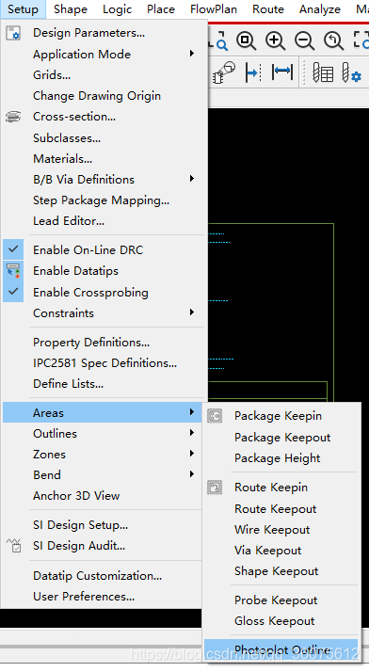Click the Design Parameters icon
The height and width of the screenshot is (672, 369).
13,33
